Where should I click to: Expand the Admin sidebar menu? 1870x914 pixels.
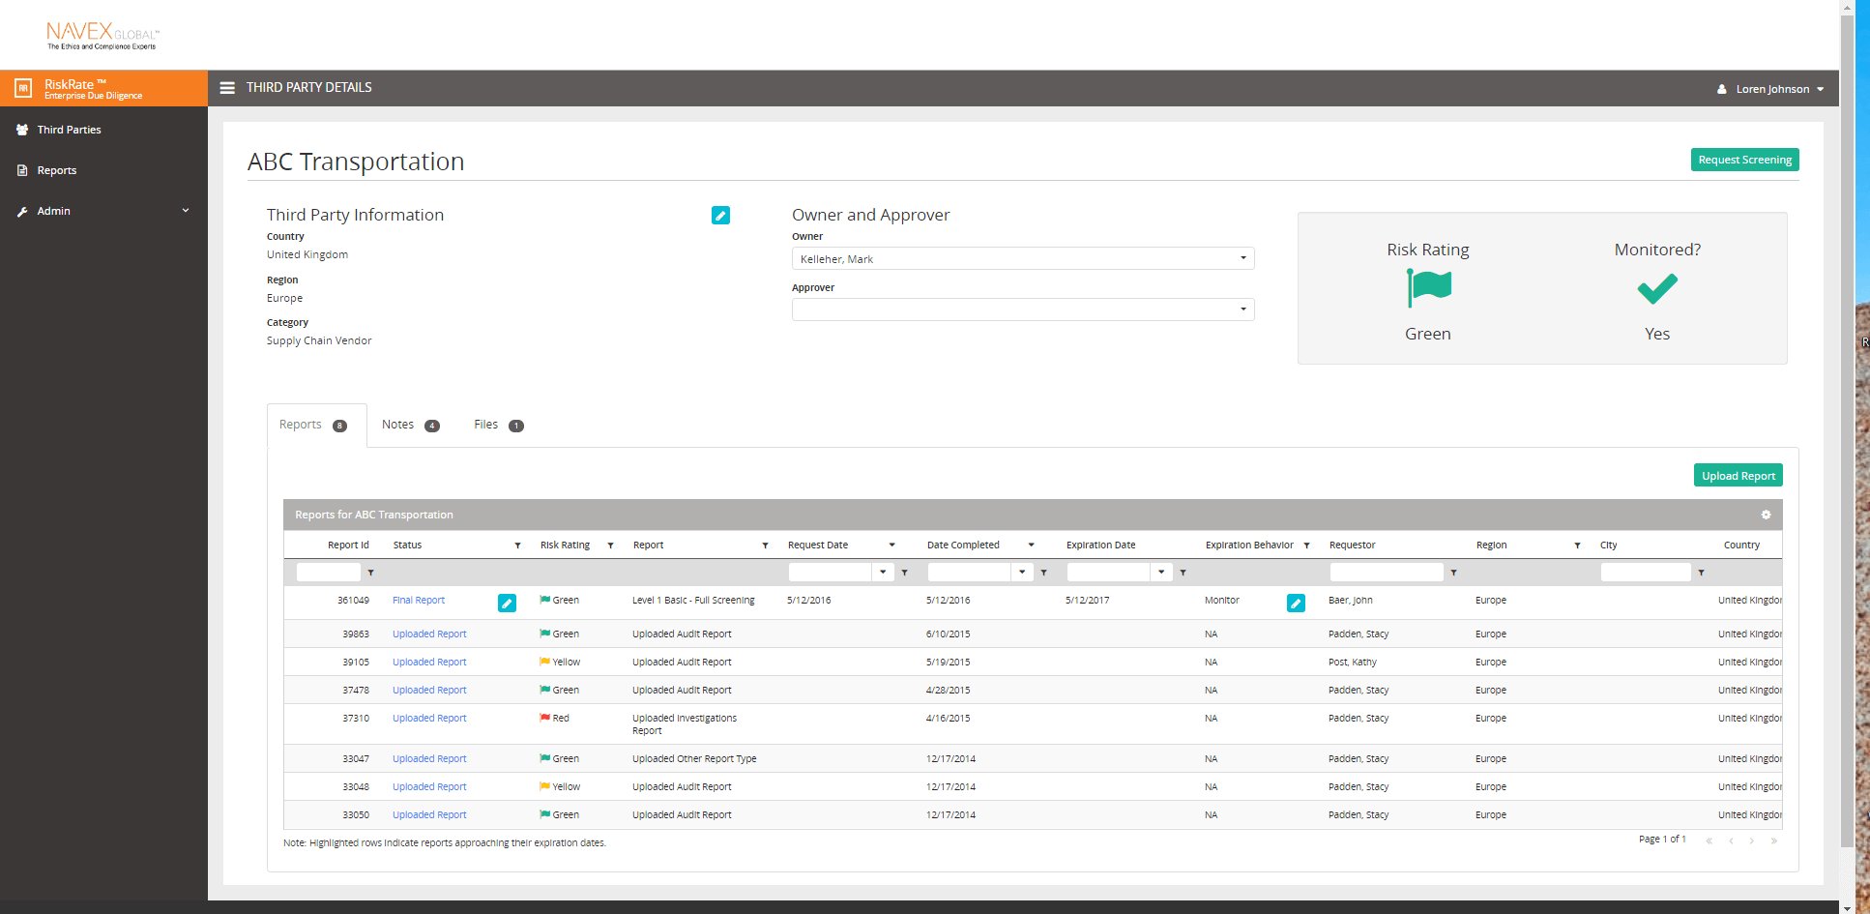(51, 211)
